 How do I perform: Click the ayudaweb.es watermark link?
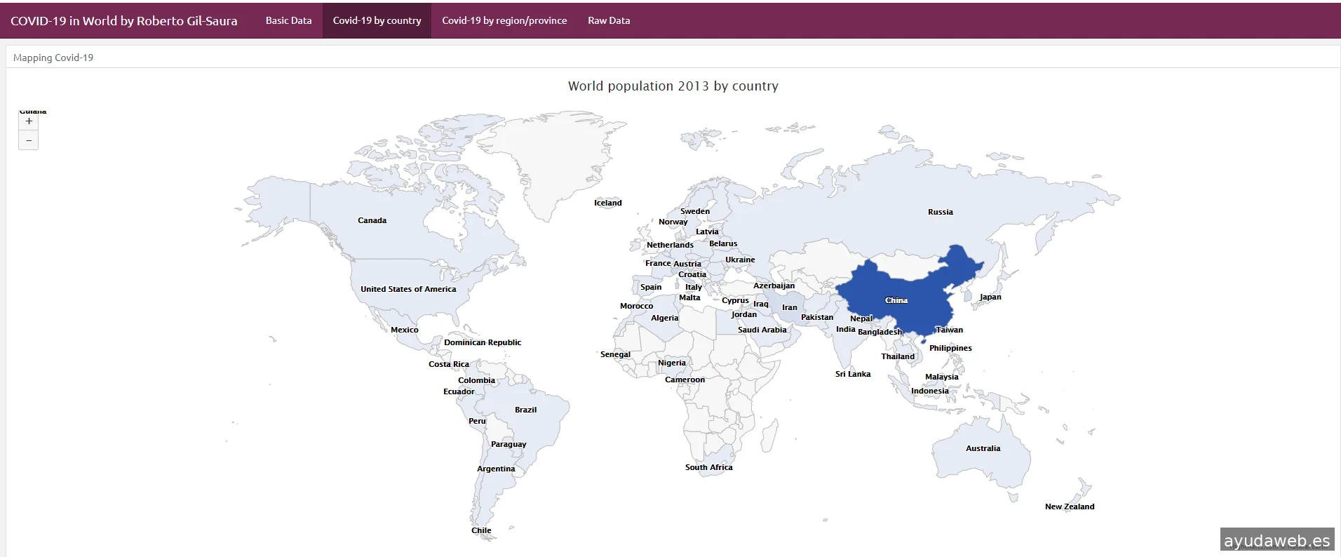tap(1276, 541)
